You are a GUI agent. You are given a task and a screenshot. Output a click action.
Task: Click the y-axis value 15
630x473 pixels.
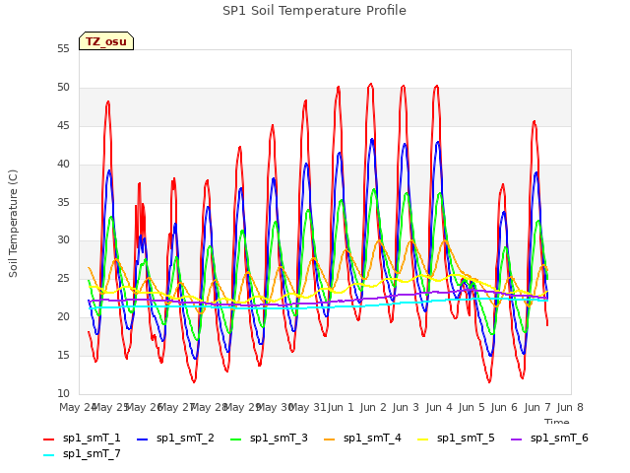click(63, 355)
